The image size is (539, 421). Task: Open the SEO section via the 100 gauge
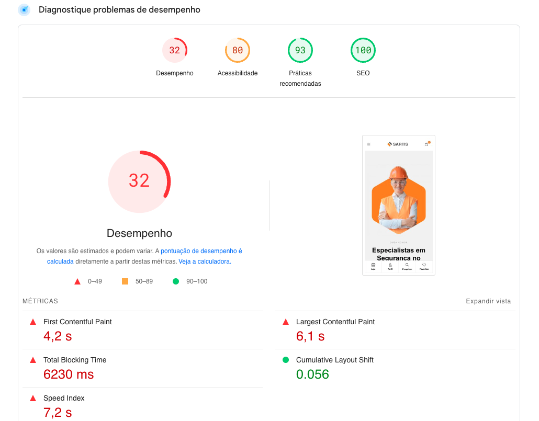363,50
